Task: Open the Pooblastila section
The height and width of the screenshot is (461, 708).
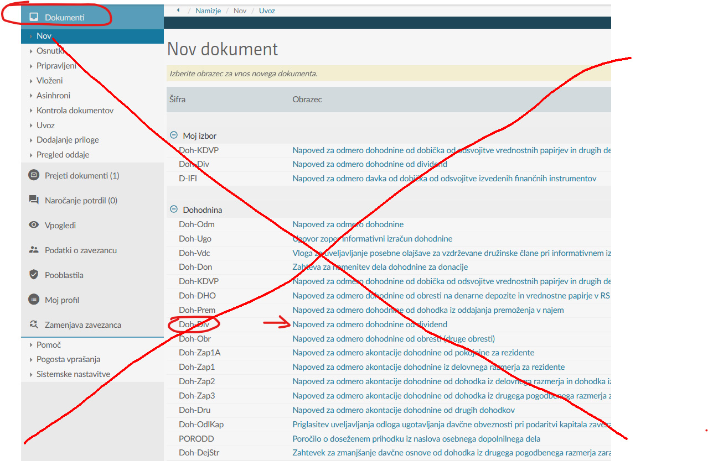Action: point(64,275)
